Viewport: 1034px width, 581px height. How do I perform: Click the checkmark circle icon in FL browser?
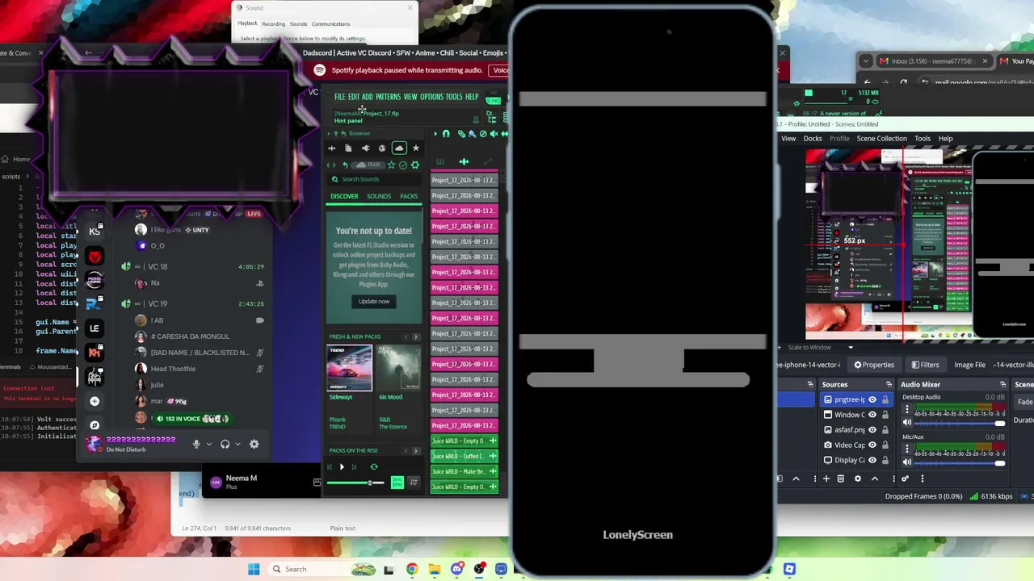[403, 165]
